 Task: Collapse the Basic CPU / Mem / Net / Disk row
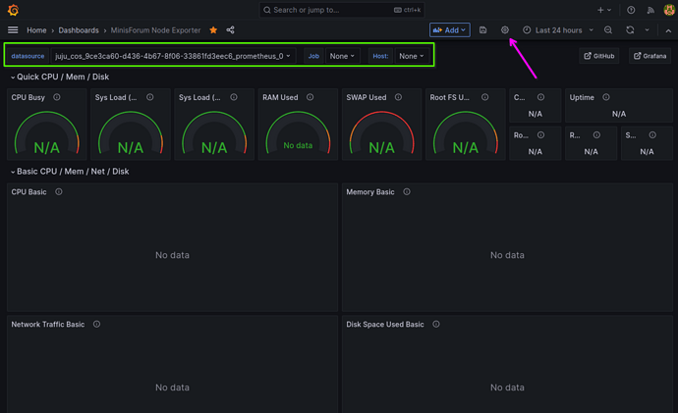70,172
